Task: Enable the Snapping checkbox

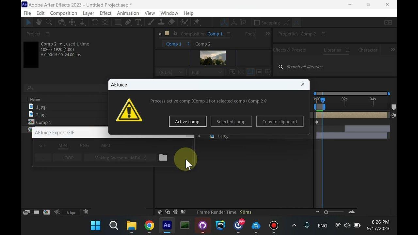Action: [257, 23]
